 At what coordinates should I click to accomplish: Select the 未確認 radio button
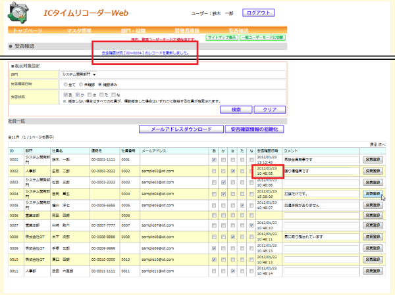coord(81,85)
